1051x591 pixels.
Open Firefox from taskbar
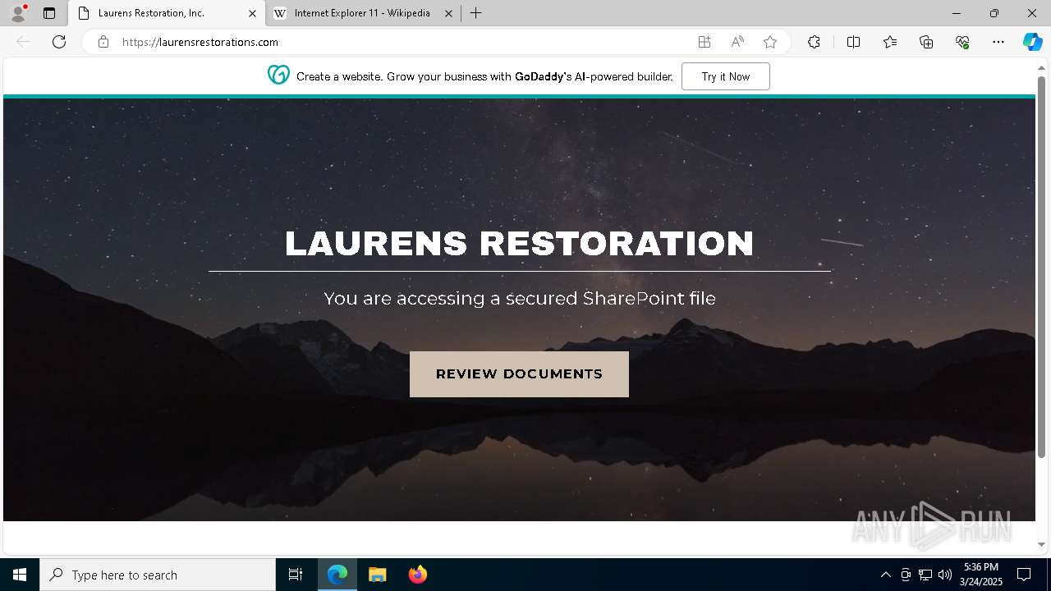417,575
